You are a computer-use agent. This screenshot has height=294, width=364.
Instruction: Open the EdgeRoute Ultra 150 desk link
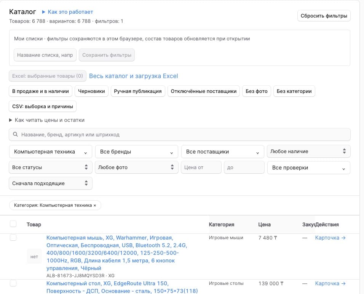[122, 287]
